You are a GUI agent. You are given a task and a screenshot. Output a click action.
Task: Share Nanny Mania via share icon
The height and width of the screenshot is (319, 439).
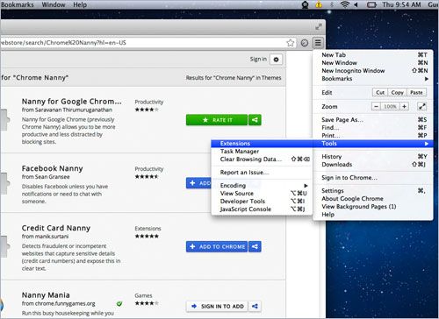tap(255, 306)
